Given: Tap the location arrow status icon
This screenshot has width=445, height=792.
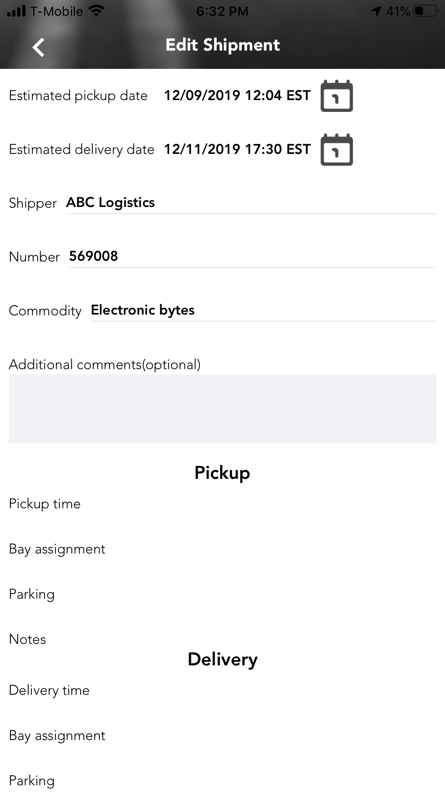Looking at the screenshot, I should 376,11.
